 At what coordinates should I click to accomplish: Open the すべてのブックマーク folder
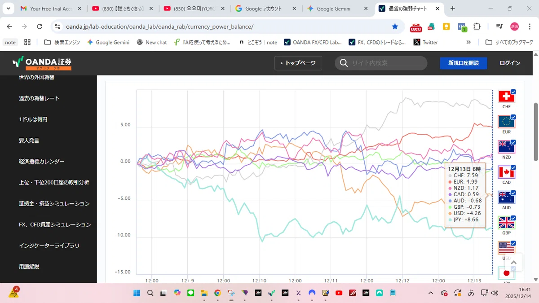point(509,42)
